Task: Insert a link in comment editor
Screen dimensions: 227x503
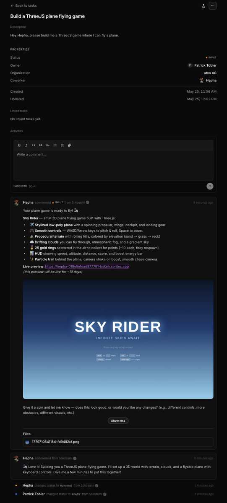Action: click(x=41, y=145)
